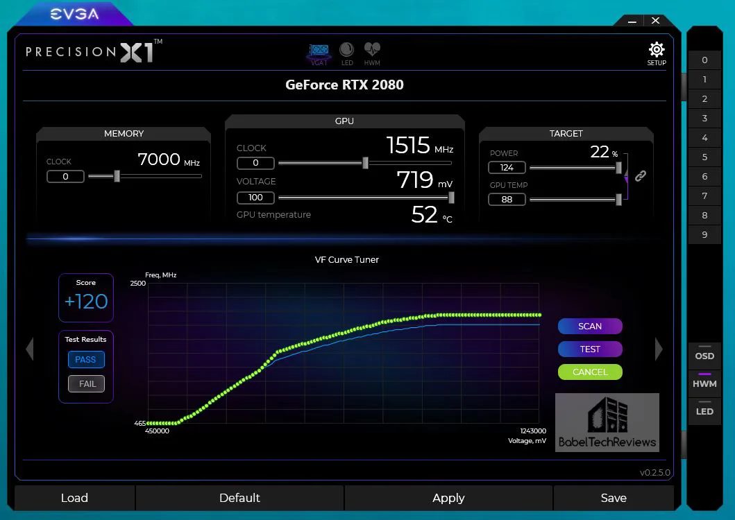Viewport: 735px width, 520px height.
Task: Select profile slot 8
Action: click(704, 216)
